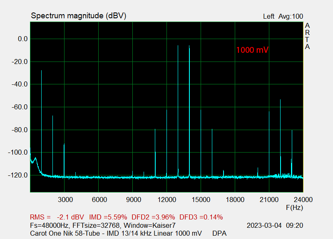
Task: Click the 'IMD =5.59%' readout
Action: [x=108, y=217]
